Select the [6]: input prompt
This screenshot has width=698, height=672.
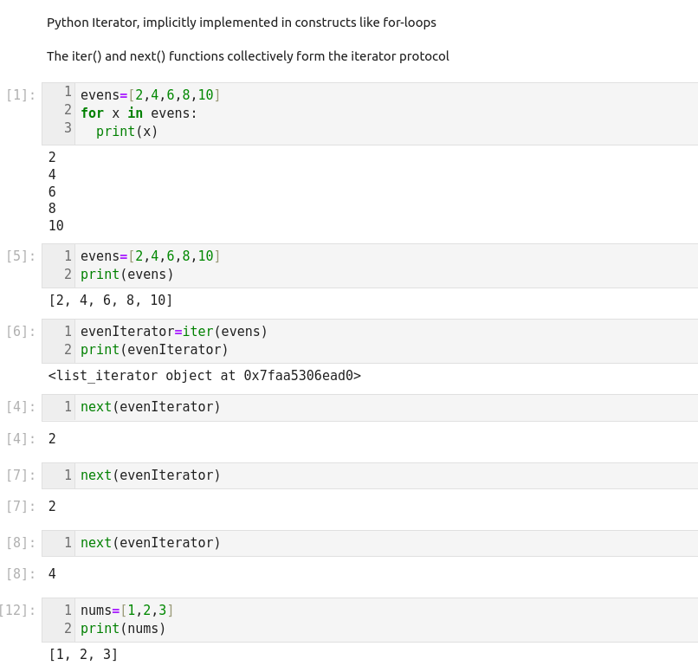[21, 332]
